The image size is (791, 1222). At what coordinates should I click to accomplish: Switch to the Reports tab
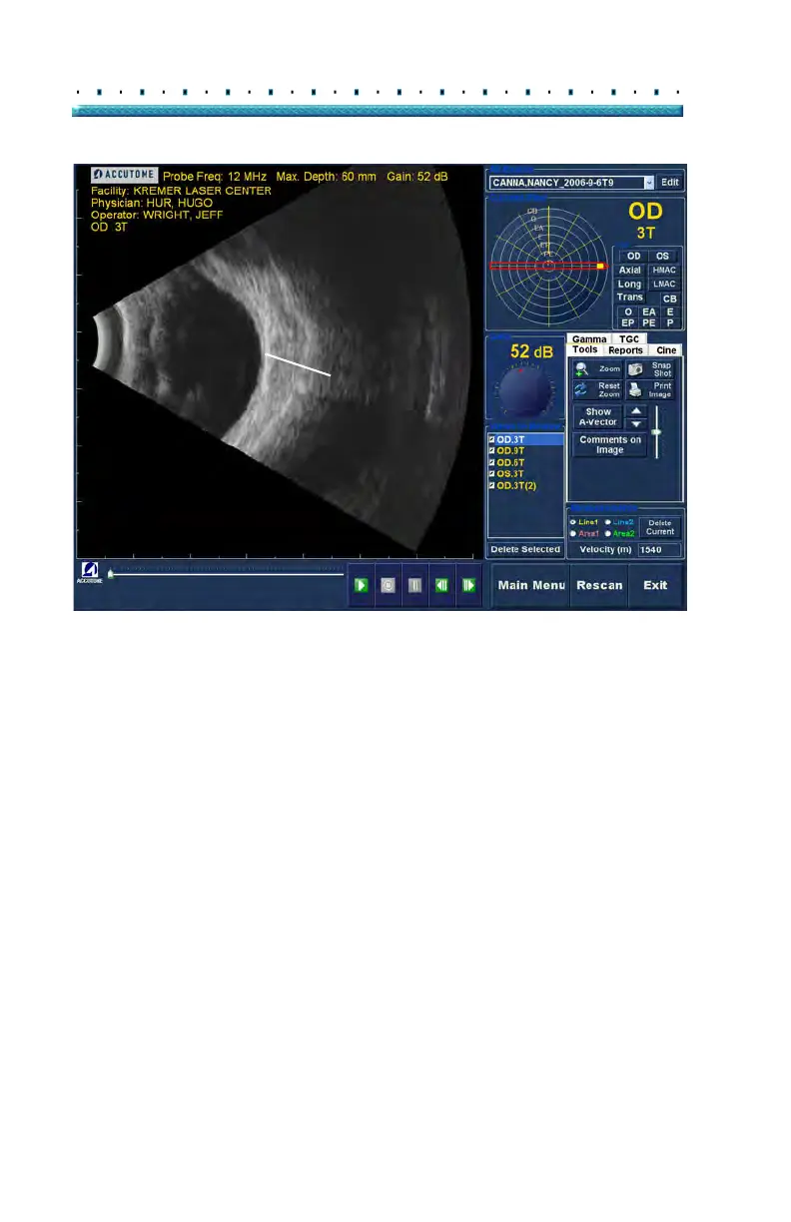tap(625, 350)
